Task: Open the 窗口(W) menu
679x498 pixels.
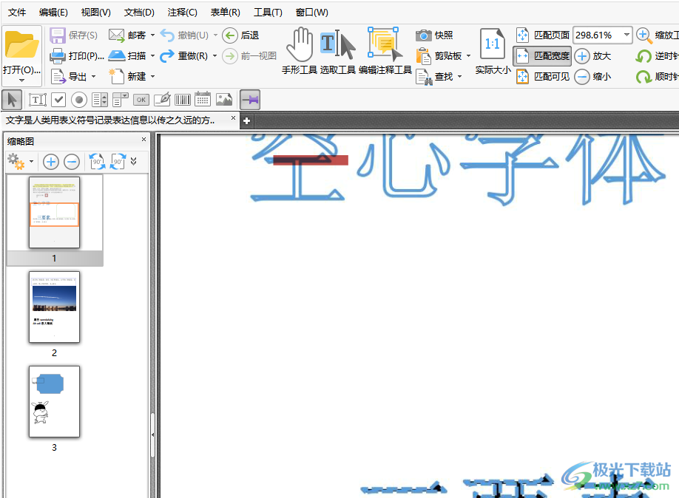Action: [x=312, y=12]
